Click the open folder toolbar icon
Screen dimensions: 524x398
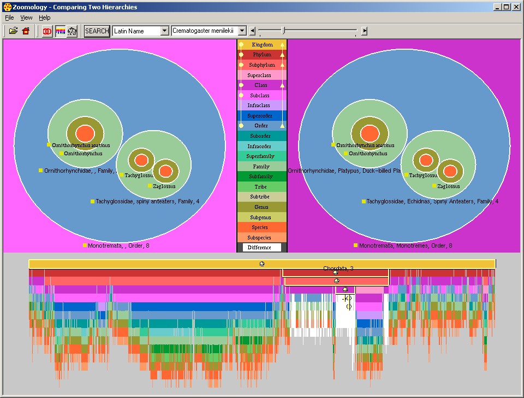click(13, 31)
